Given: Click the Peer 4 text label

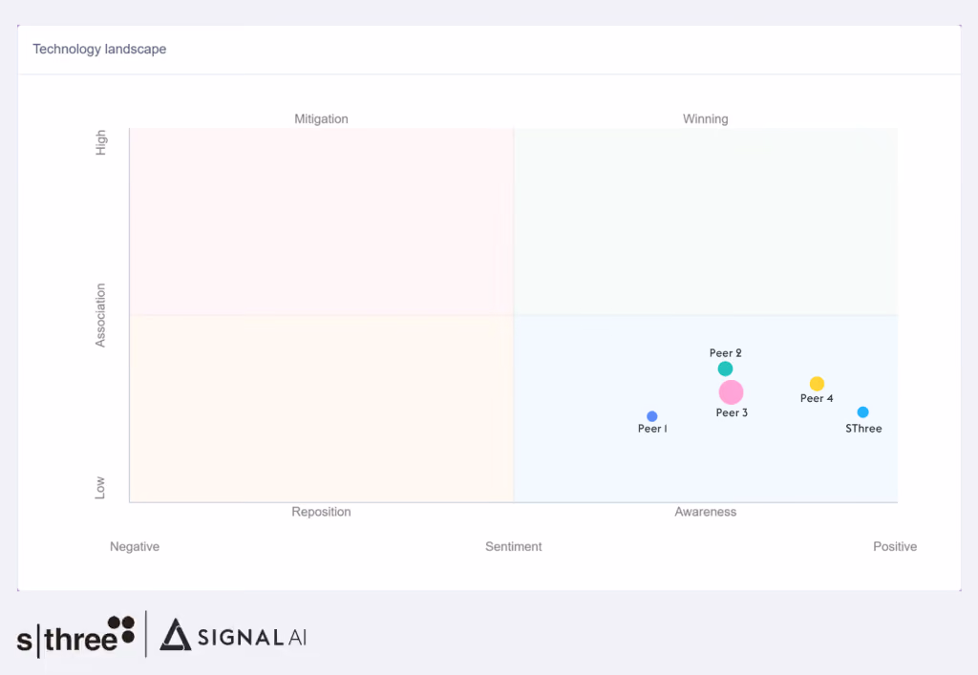Looking at the screenshot, I should [817, 398].
